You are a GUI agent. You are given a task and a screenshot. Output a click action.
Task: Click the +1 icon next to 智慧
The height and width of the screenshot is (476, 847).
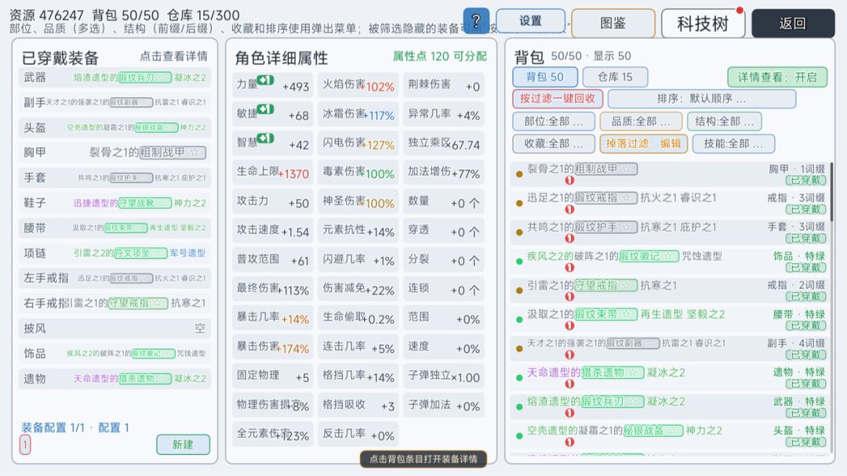[x=265, y=139]
